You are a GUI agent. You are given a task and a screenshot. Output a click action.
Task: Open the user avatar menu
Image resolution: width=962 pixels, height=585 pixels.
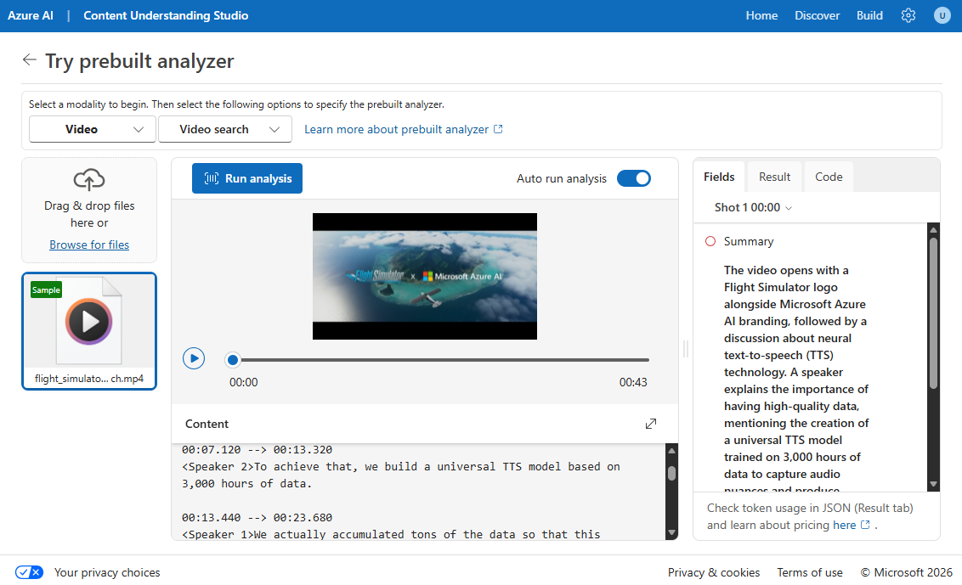pos(942,15)
